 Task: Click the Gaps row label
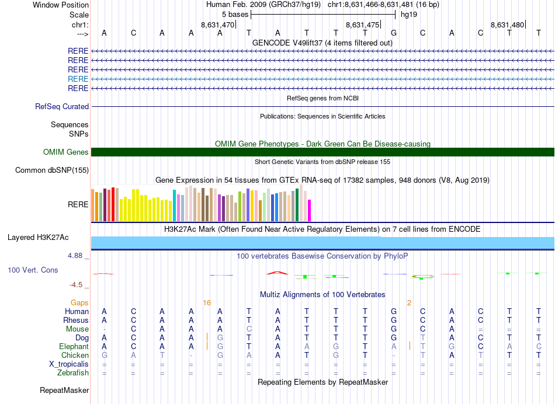[x=79, y=302]
